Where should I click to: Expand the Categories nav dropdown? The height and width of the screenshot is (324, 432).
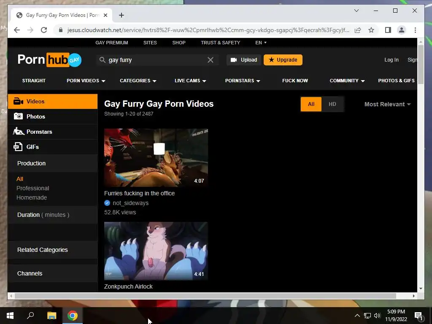[x=138, y=81]
